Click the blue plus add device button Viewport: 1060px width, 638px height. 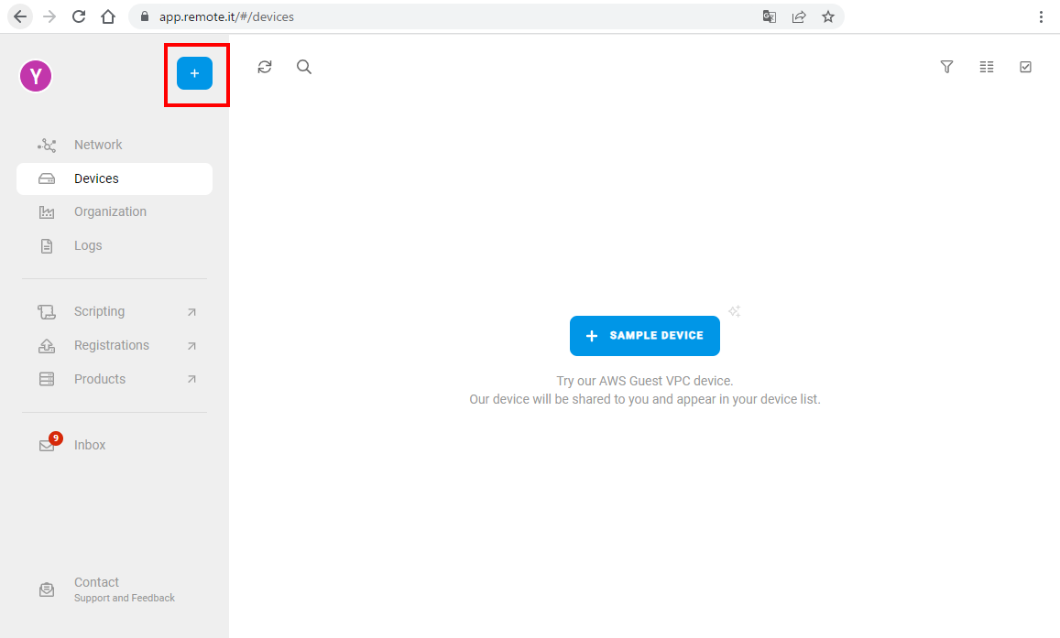pyautogui.click(x=194, y=73)
